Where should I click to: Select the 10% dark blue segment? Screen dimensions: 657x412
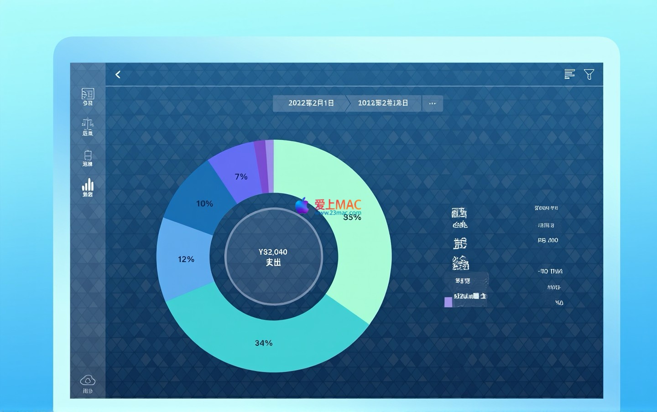(x=204, y=204)
